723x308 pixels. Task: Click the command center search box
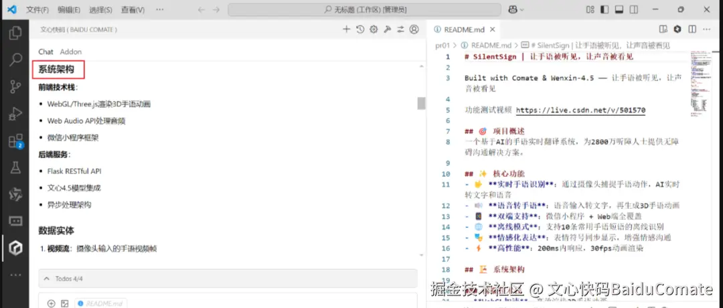[x=364, y=9]
